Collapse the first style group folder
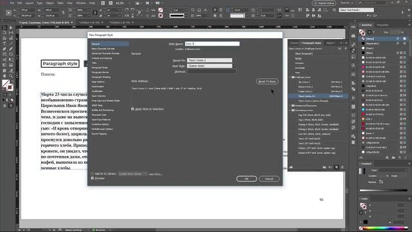The image size is (412, 232). pos(290,77)
